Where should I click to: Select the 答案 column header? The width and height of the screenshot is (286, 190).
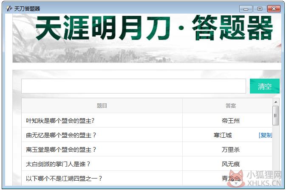pyautogui.click(x=231, y=105)
